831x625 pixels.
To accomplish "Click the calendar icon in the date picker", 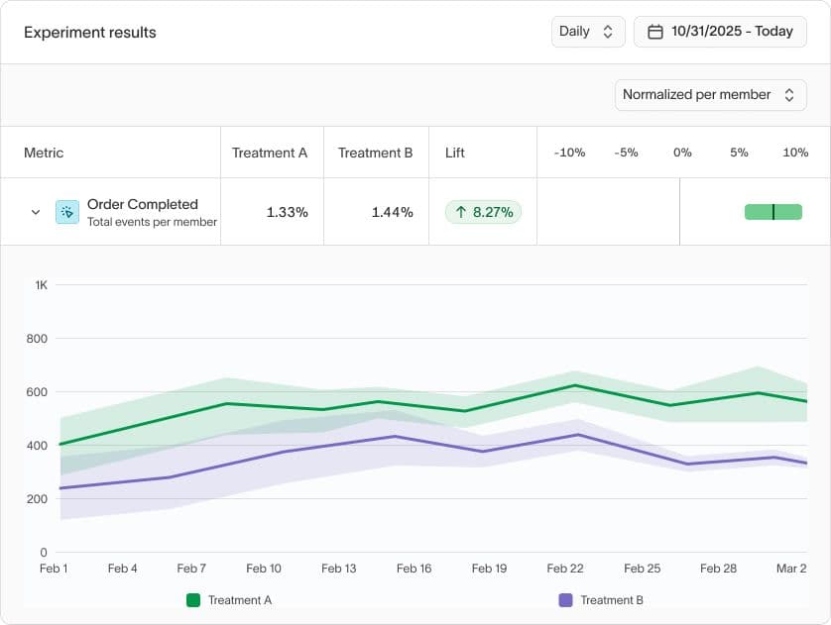I will click(655, 31).
